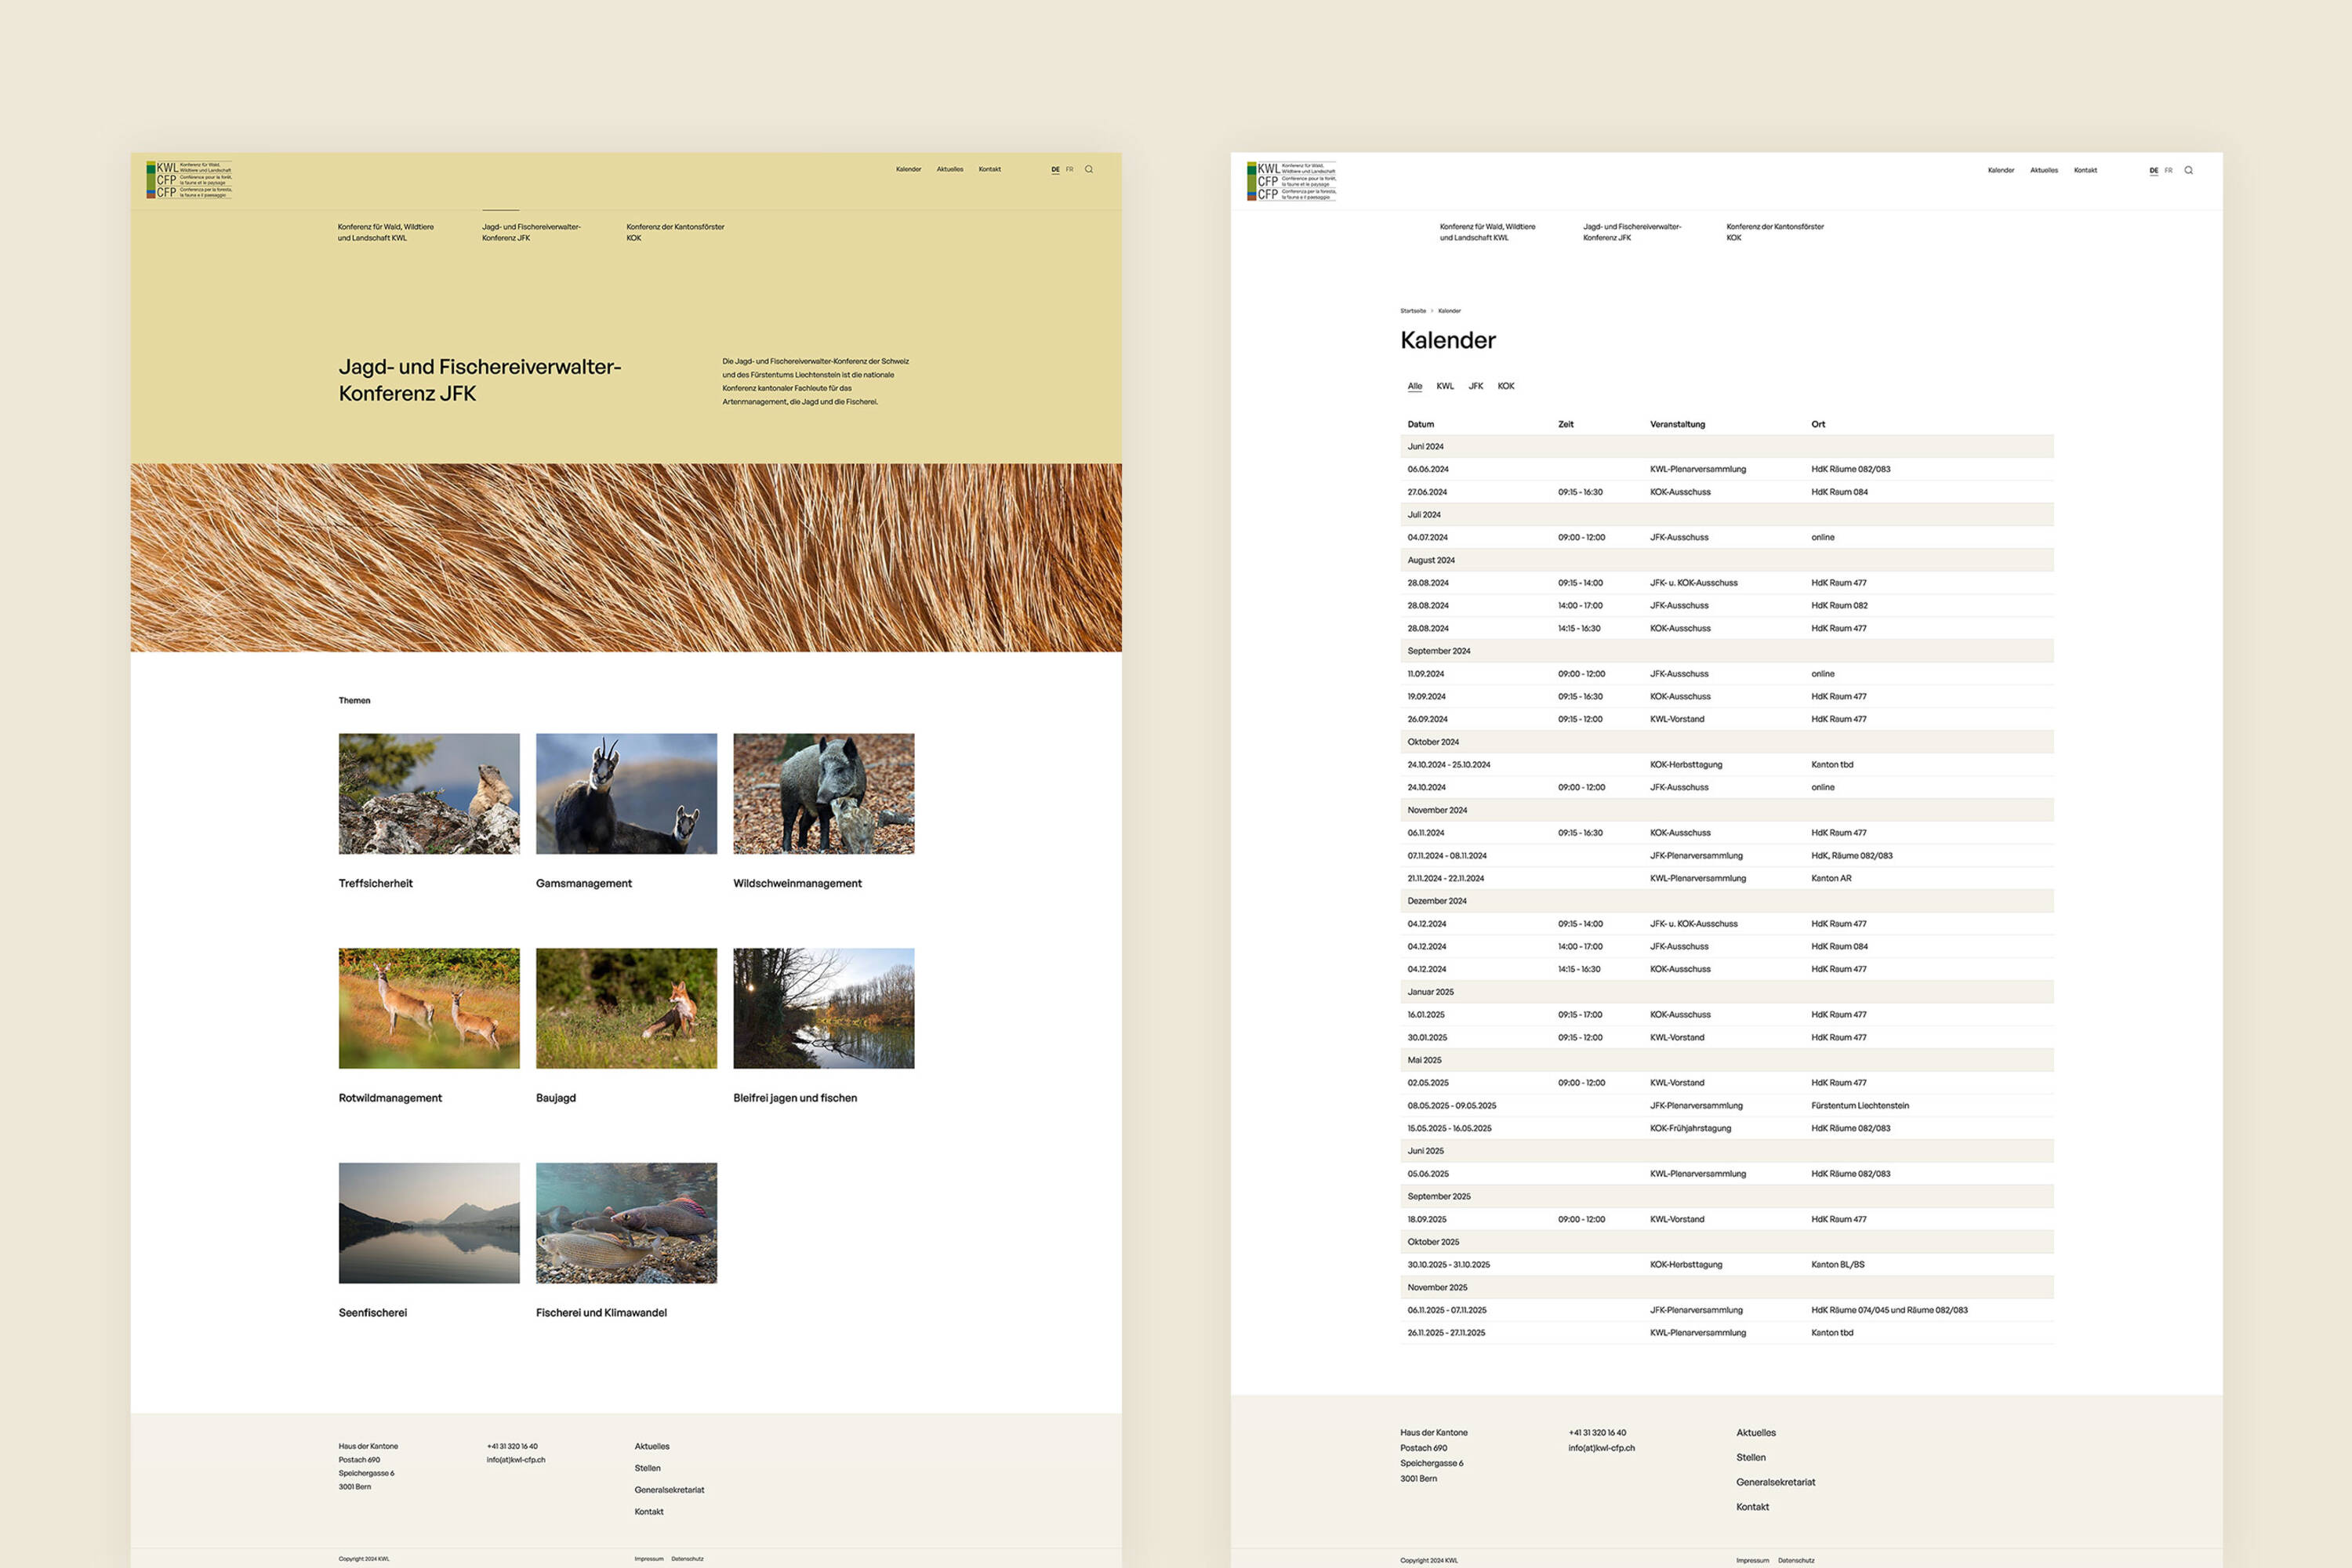Switch language to FR on the Kalender page
The image size is (2352, 1568).
tap(2168, 170)
